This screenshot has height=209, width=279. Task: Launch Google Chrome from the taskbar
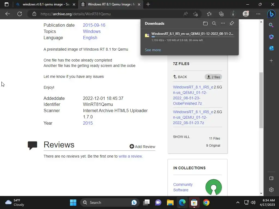click(x=206, y=202)
